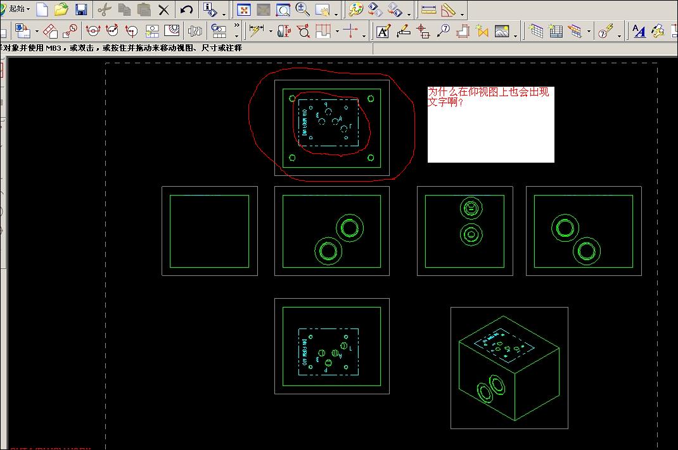The image size is (678, 450).
Task: Save the current part
Action: tap(81, 9)
